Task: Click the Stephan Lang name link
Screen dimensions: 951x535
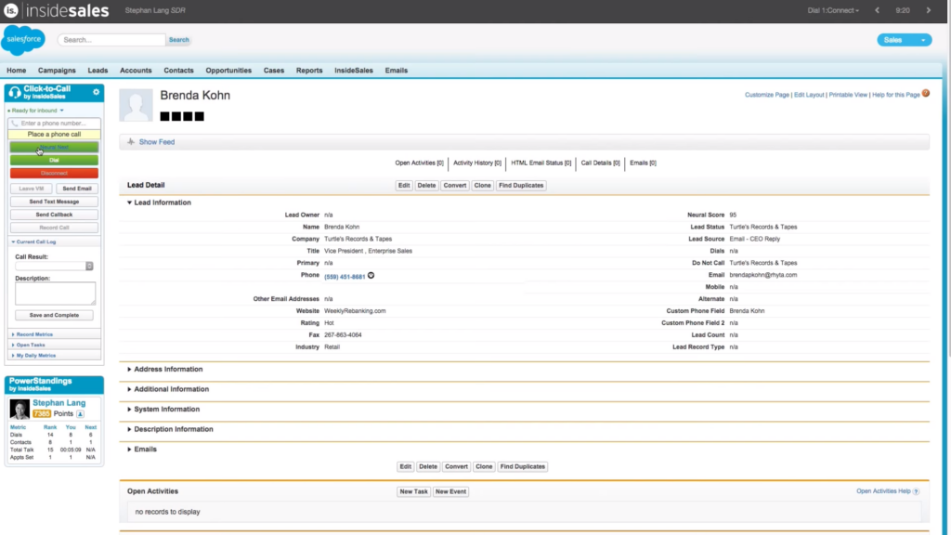Action: coord(59,403)
